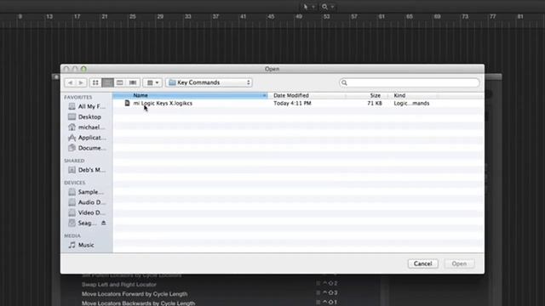Sort files by the Size column
The height and width of the screenshot is (306, 545).
coord(367,95)
